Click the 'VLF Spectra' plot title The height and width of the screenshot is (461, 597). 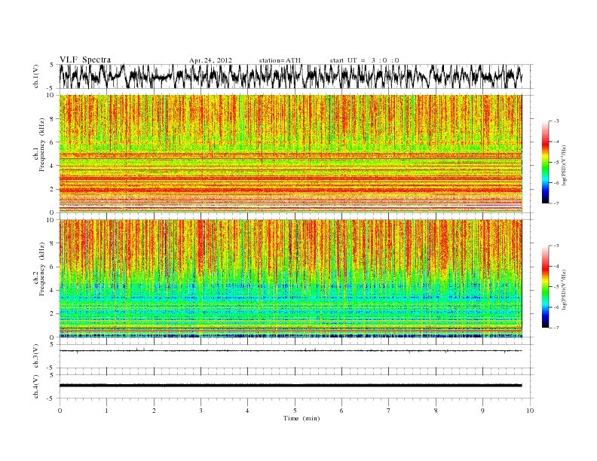85,60
